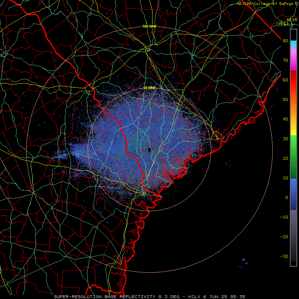This screenshot has height=299, width=299.
Task: Click the green band of the reflectivity color bar
Action: click(293, 157)
